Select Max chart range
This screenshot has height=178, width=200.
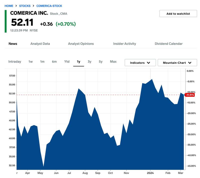click(x=113, y=62)
